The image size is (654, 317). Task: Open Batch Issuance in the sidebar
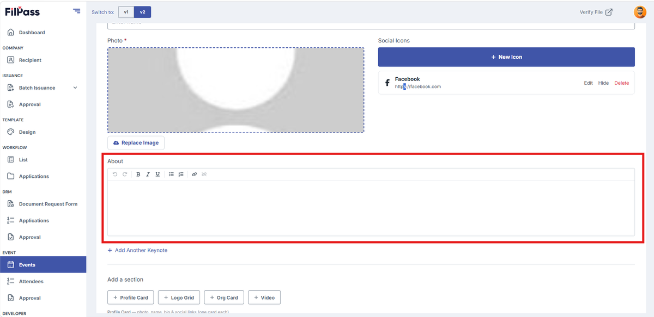pos(37,88)
